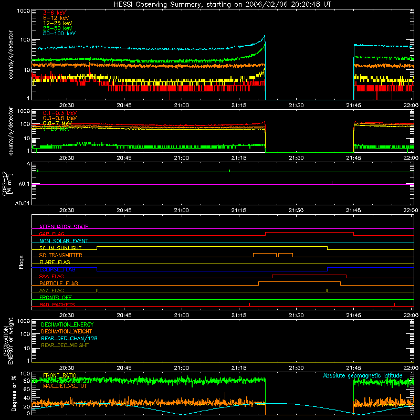
Task: Click the MAX_DET_VS_TOT legend entry
Action: (x=65, y=386)
